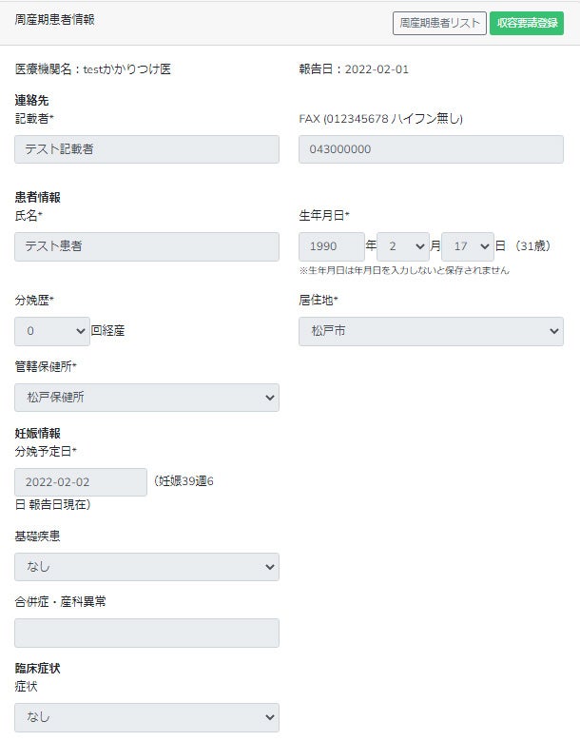Expand the birth day dropdown
This screenshot has width=580, height=741.
point(468,246)
